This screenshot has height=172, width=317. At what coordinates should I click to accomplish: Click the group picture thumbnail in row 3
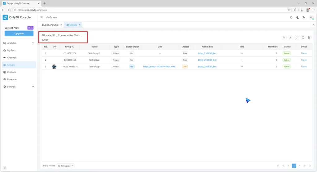tap(54, 67)
